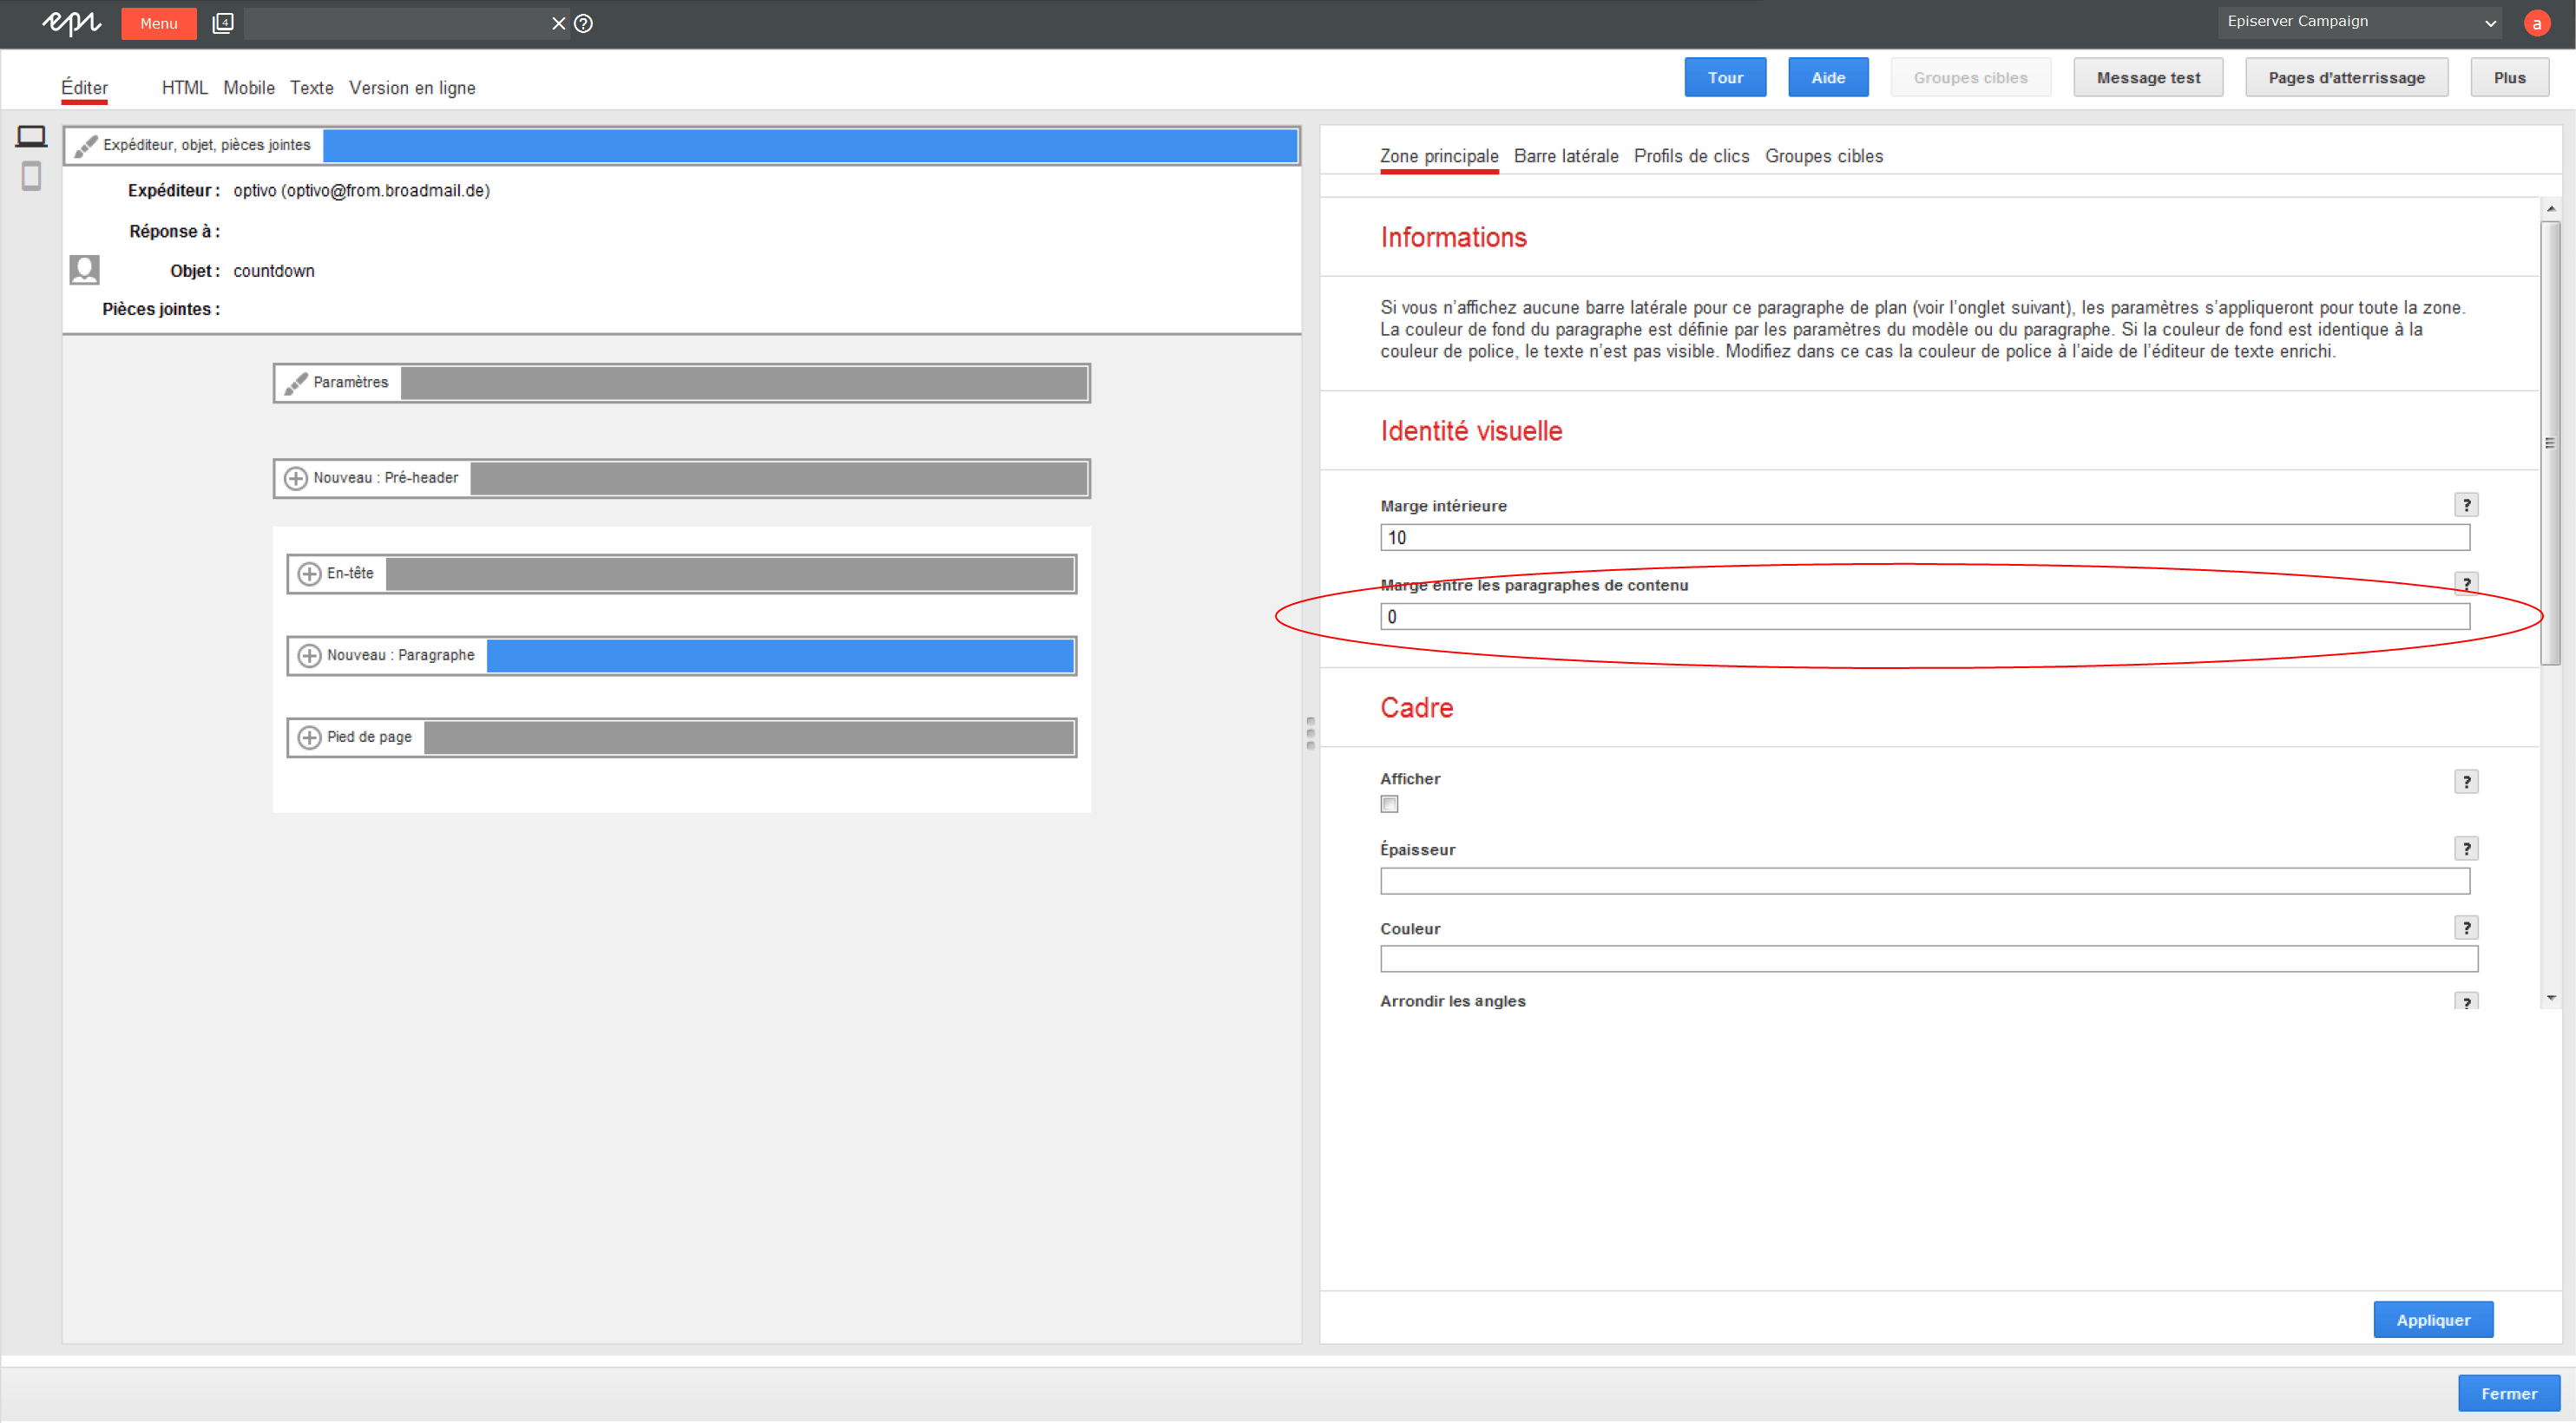This screenshot has height=1423, width=2576.
Task: Click the Fermer button
Action: pos(2509,1394)
